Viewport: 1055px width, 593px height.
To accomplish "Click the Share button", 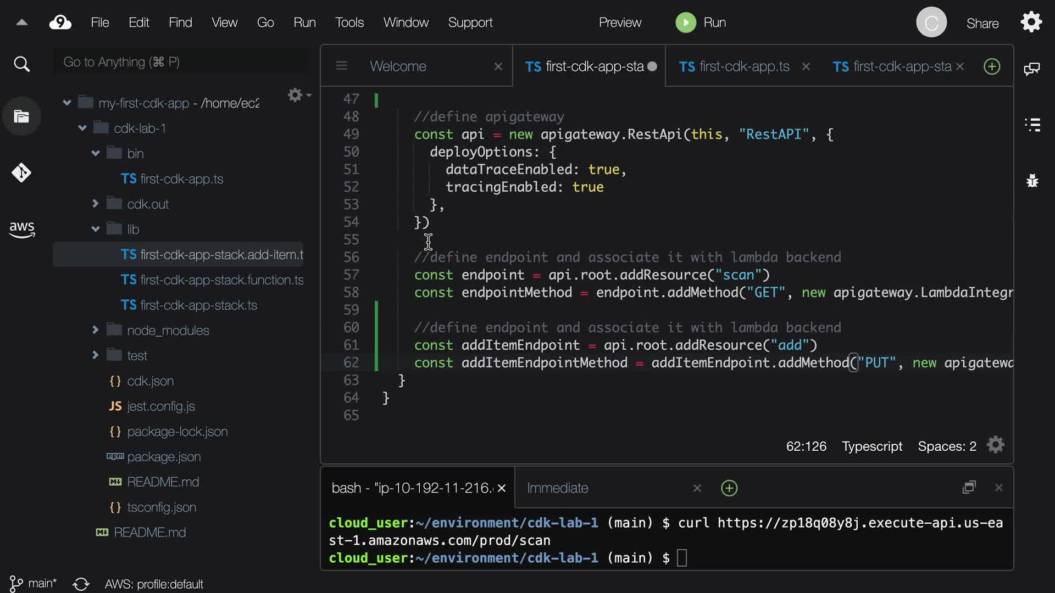I will click(982, 23).
